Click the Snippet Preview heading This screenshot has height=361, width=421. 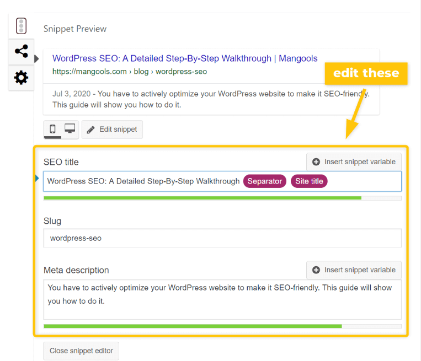tap(75, 29)
